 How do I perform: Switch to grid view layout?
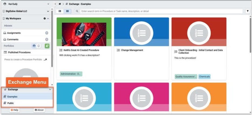67,11
